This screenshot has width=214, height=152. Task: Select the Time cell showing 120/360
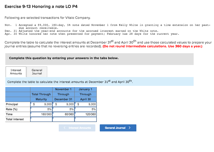(x=86, y=114)
